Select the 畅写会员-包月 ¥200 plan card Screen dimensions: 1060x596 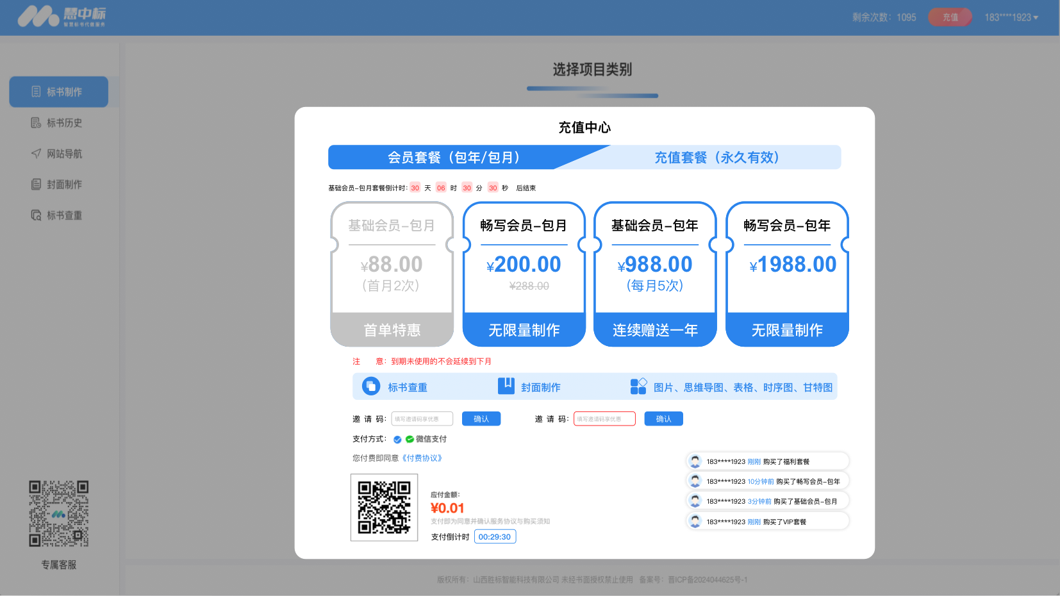tap(524, 274)
